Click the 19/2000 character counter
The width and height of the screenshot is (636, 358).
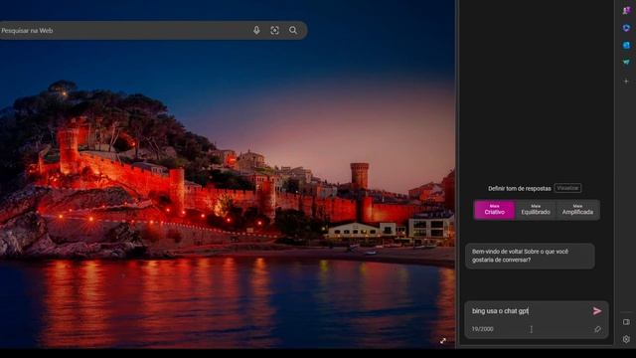point(482,329)
